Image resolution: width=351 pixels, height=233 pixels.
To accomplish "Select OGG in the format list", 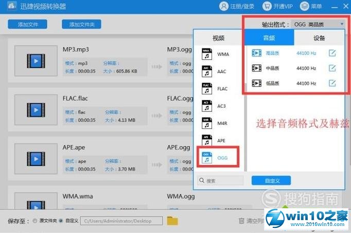I will [217, 158].
